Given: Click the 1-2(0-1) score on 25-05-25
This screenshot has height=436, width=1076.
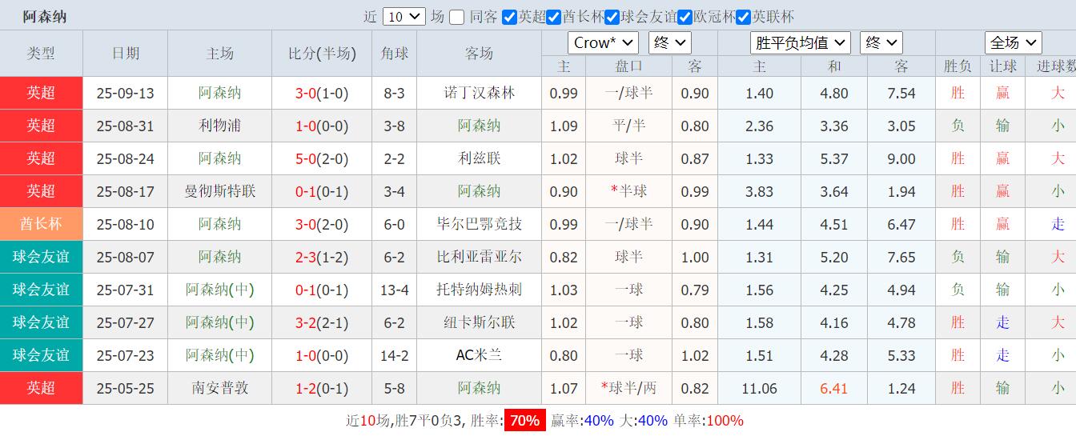Looking at the screenshot, I should click(x=322, y=389).
